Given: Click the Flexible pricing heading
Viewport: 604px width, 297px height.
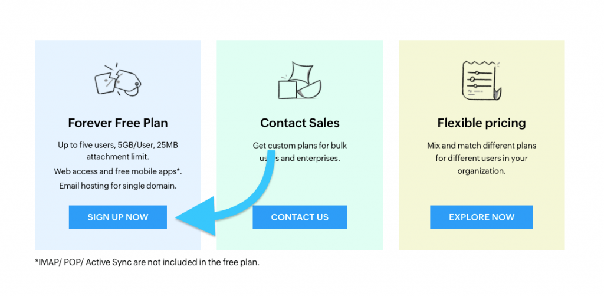Looking at the screenshot, I should 481,123.
